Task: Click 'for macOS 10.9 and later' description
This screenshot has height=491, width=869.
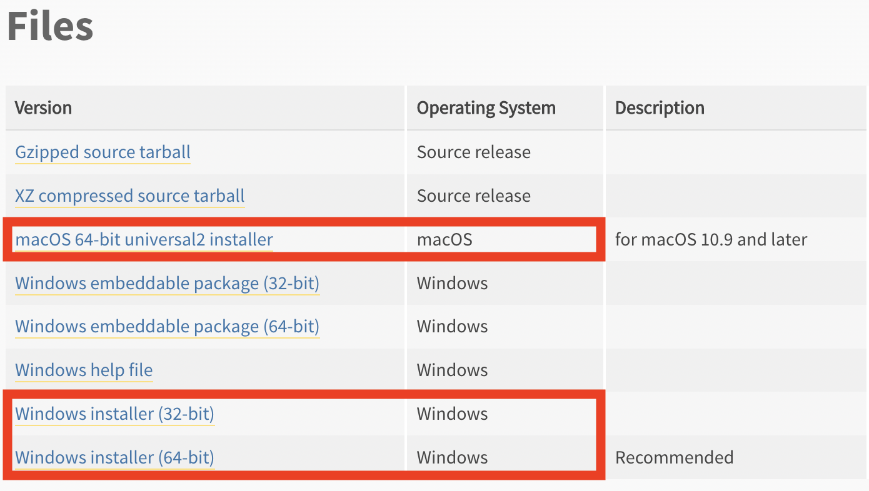Action: (x=711, y=239)
